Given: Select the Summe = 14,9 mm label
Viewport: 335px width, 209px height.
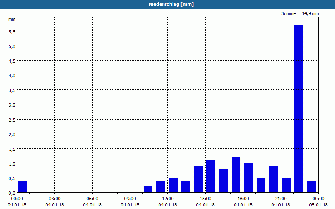Looking at the screenshot, I should [300, 14].
